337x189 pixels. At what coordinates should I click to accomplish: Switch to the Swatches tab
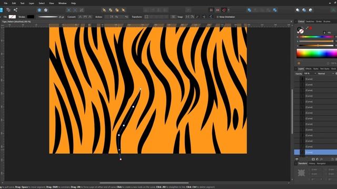(310, 22)
